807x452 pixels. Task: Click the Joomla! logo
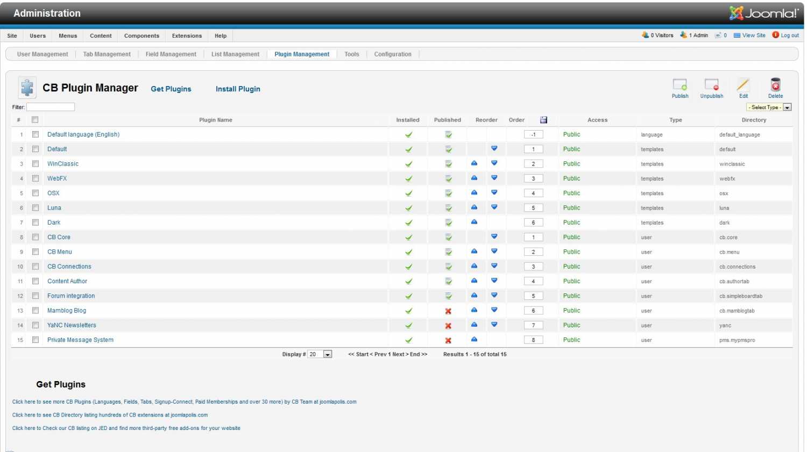[764, 13]
